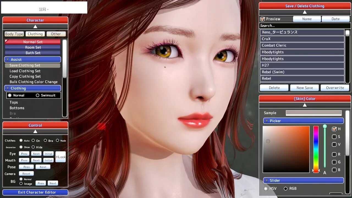Viewport: 352px width, 198px height.
Task: Collapse the Picker section
Action: 303,121
